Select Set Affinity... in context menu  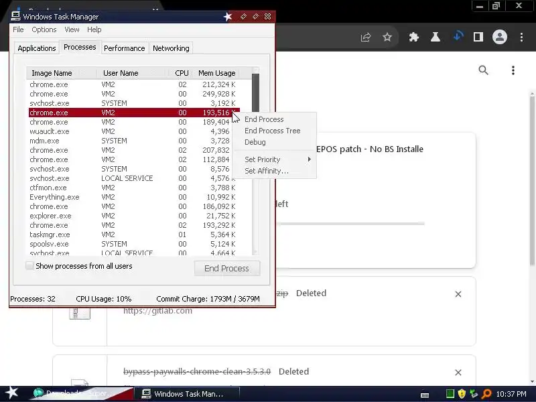pos(267,171)
